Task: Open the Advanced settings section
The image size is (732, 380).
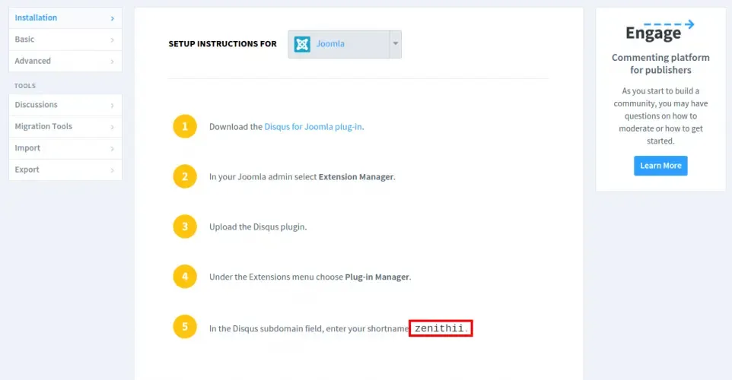Action: tap(65, 61)
